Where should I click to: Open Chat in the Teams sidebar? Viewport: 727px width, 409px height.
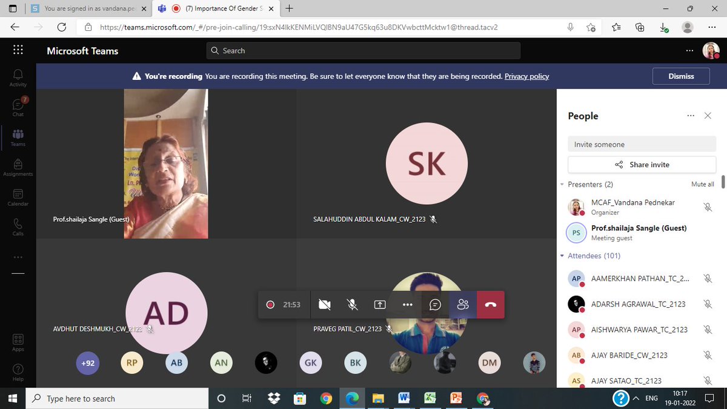click(18, 107)
